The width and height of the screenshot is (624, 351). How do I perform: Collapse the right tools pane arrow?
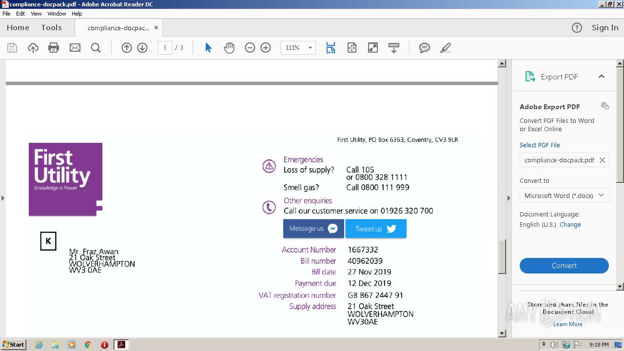pyautogui.click(x=509, y=198)
